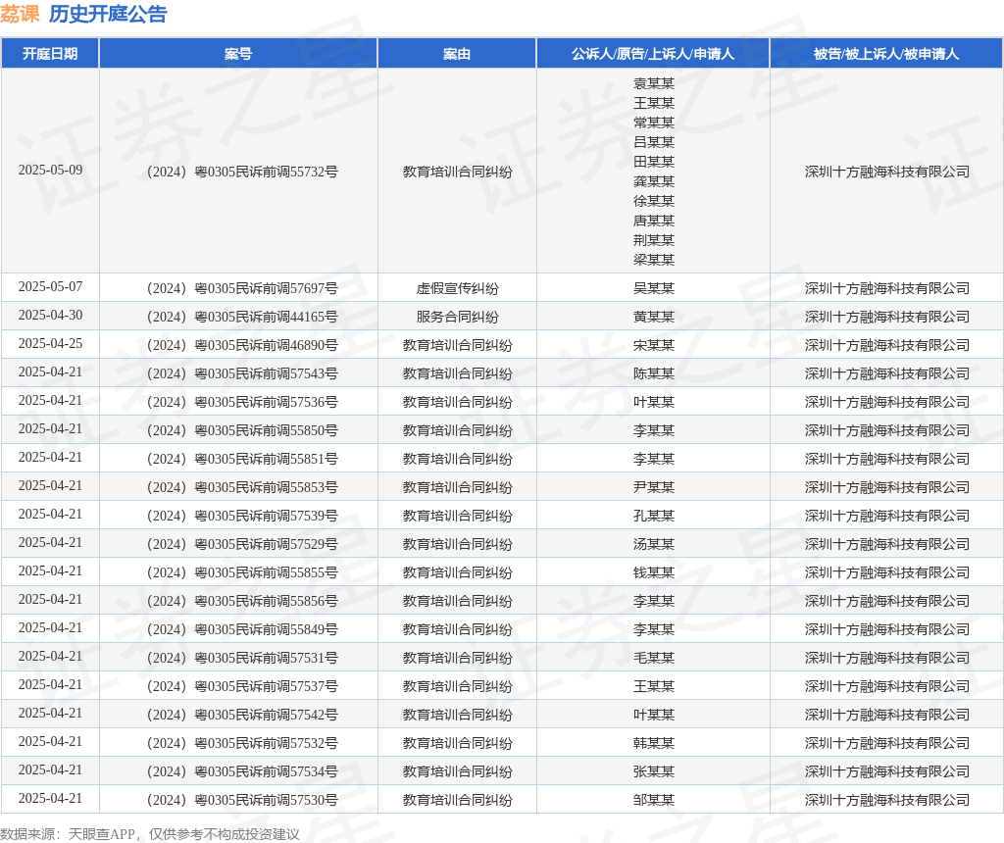Select case number 粤0305民诉前调57536号
Screen dimensions: 1004x843
(x=243, y=402)
